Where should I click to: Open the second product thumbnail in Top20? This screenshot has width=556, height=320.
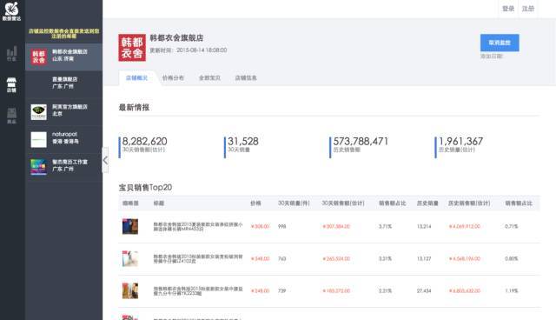[130, 258]
